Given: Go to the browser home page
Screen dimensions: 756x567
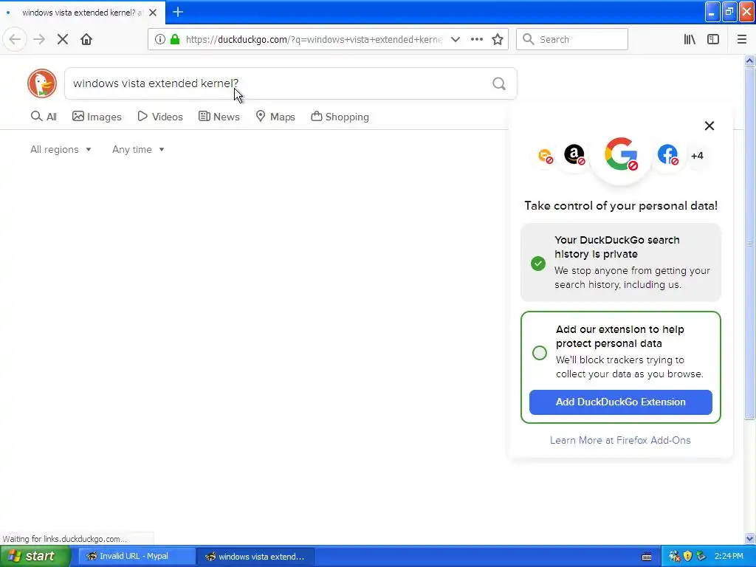Looking at the screenshot, I should pyautogui.click(x=86, y=39).
